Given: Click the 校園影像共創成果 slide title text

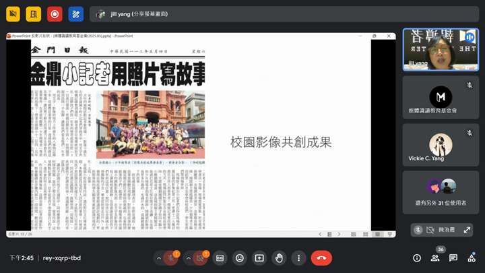Looking at the screenshot, I should (281, 142).
